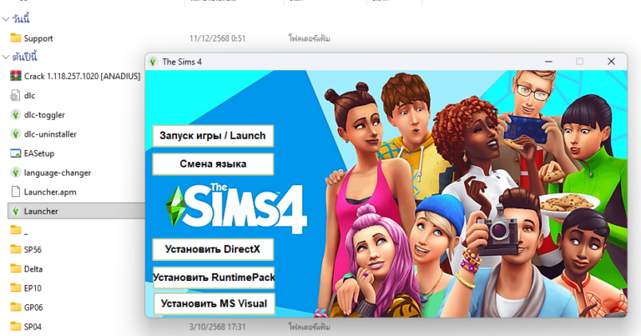641x336 pixels.
Task: Click the Delta folder name
Action: pyautogui.click(x=33, y=269)
